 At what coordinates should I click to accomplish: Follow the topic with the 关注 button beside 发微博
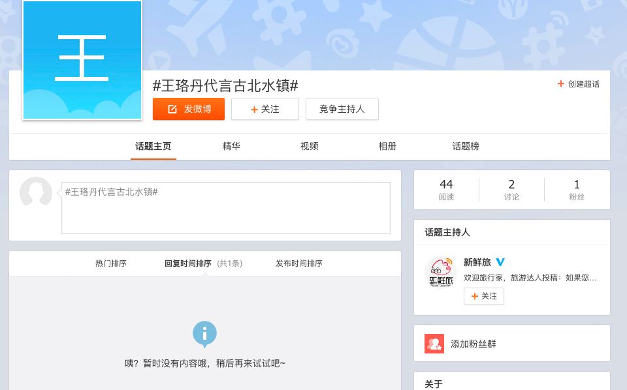pos(265,109)
